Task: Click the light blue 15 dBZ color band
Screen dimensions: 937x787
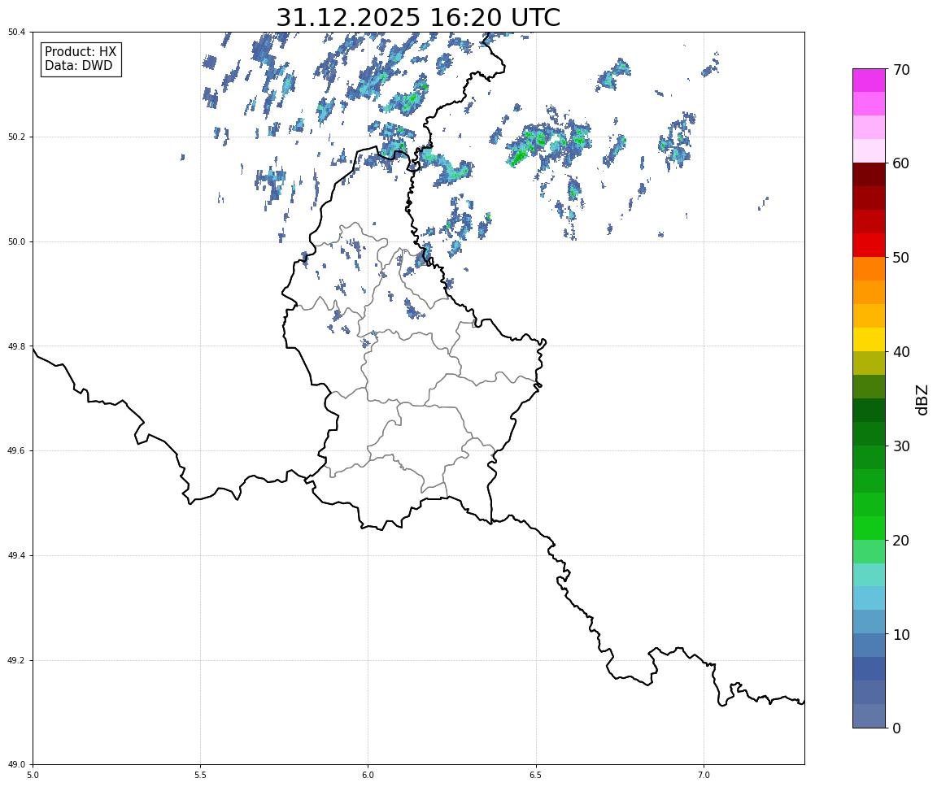Action: pyautogui.click(x=869, y=598)
